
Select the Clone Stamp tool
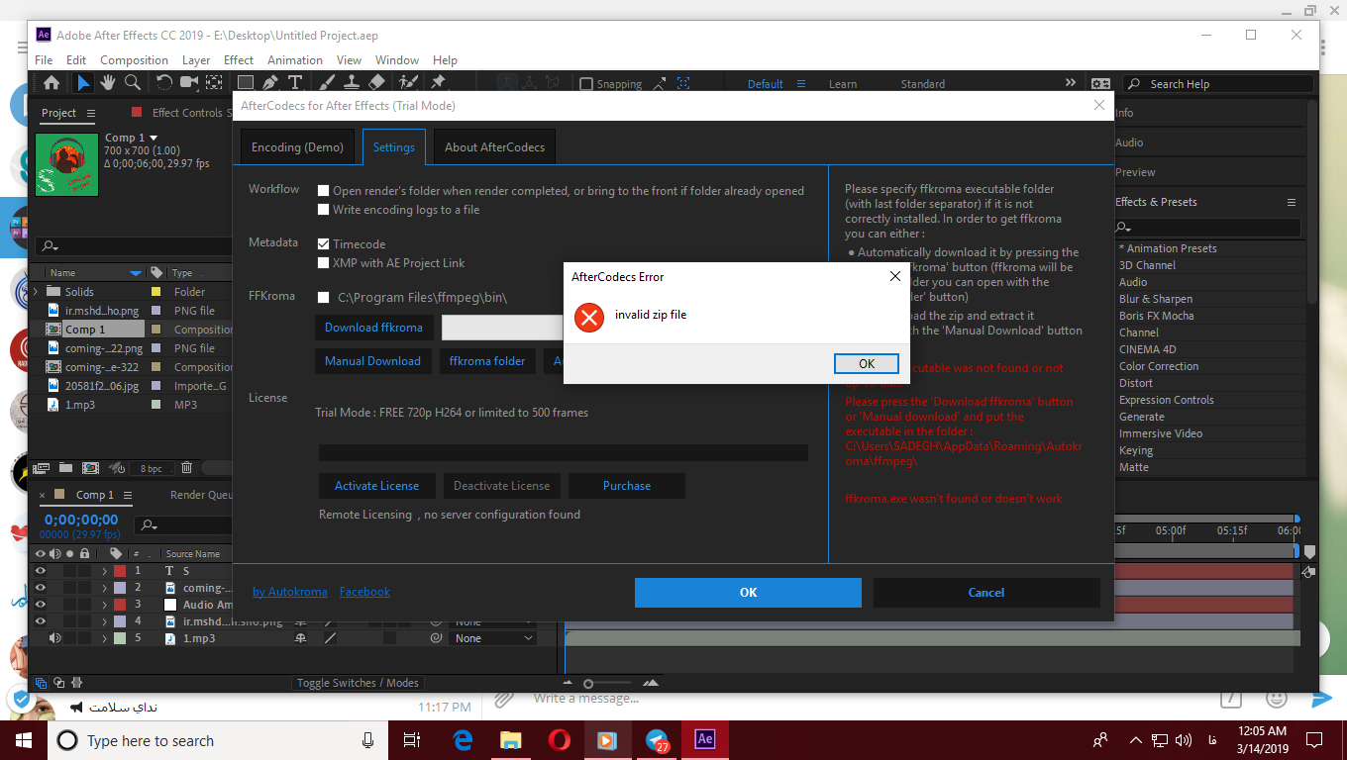[x=352, y=83]
